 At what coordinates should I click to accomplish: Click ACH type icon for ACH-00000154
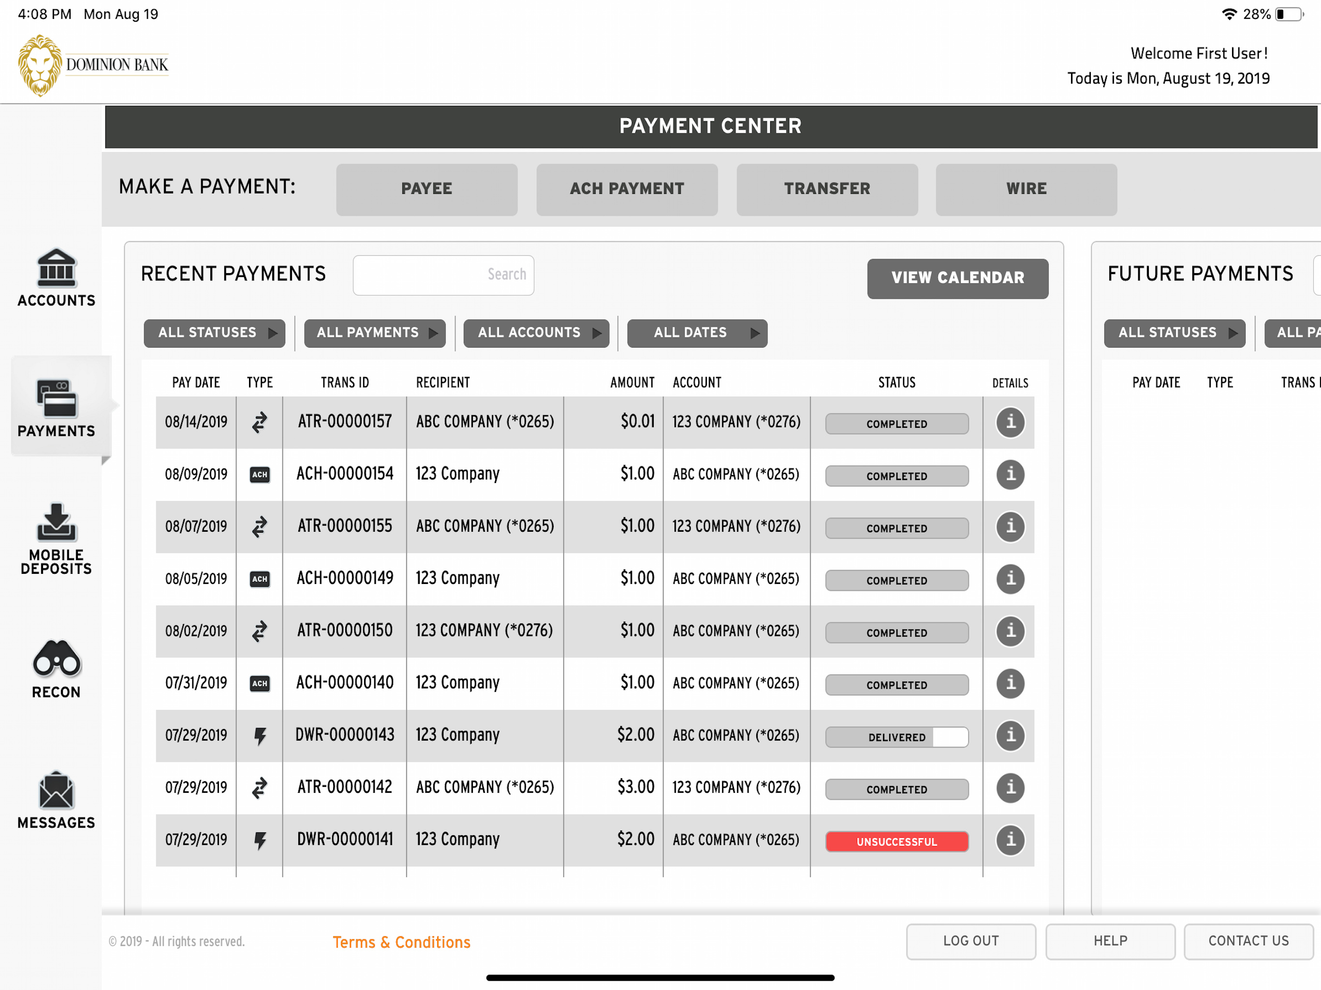(x=259, y=475)
